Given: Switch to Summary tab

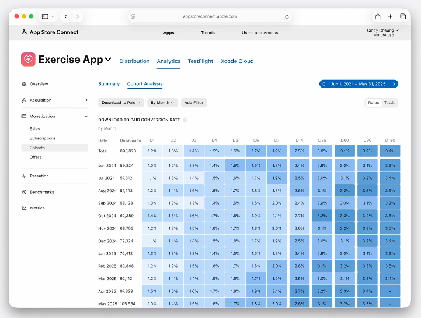Looking at the screenshot, I should pos(109,83).
